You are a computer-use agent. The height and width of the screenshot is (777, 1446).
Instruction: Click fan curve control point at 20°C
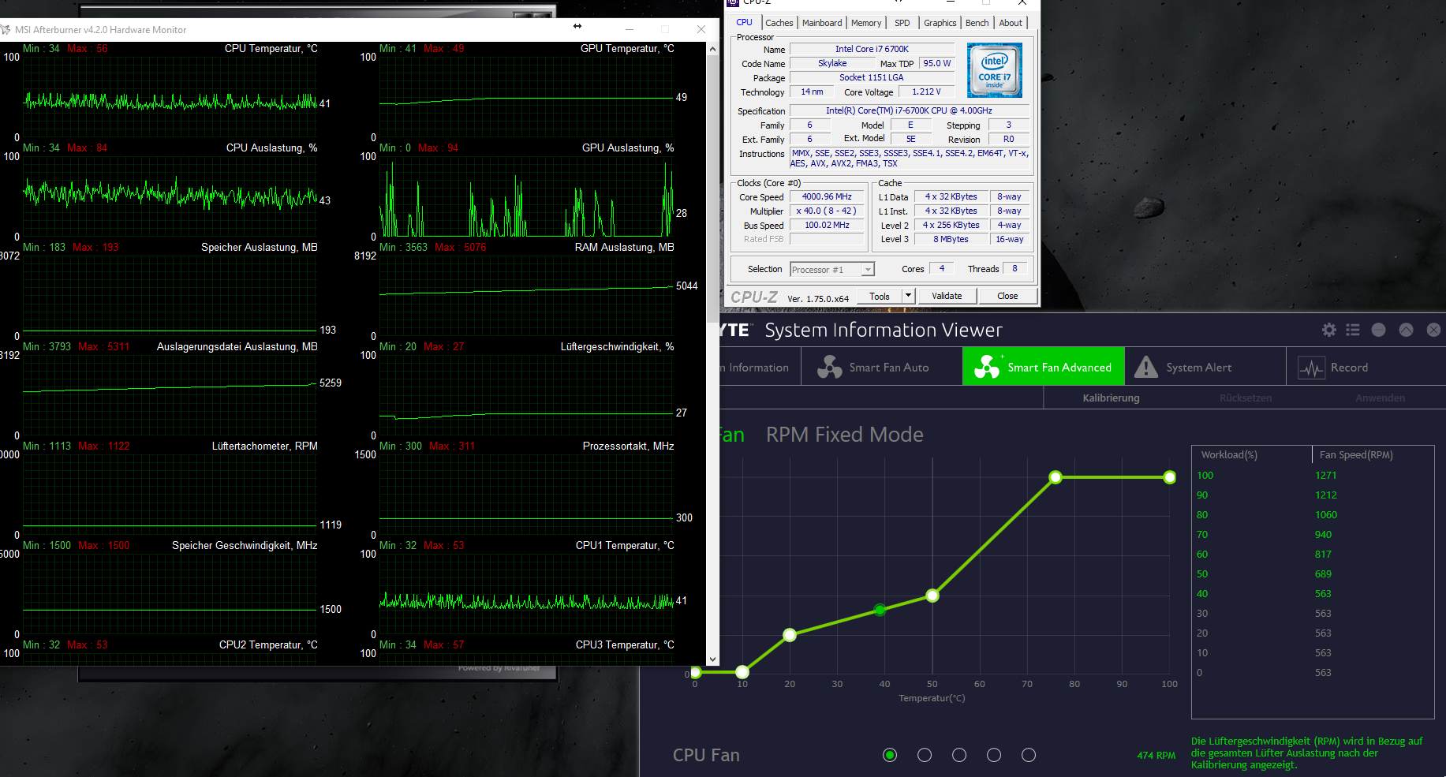[x=790, y=634]
